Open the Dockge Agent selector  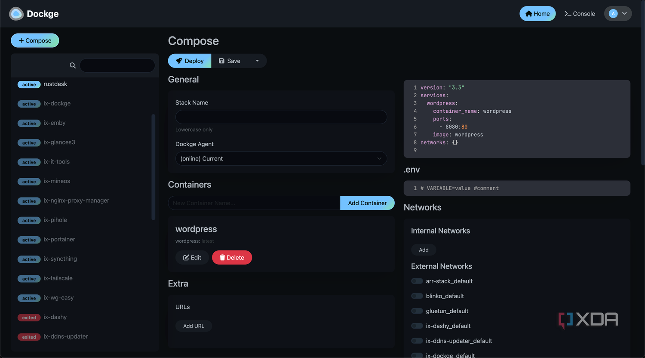(x=281, y=158)
